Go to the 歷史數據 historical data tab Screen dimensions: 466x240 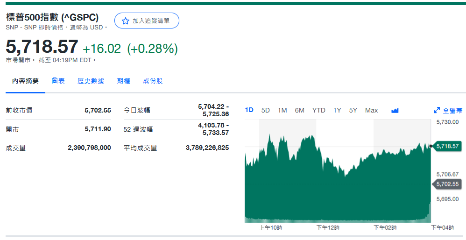[x=91, y=81]
